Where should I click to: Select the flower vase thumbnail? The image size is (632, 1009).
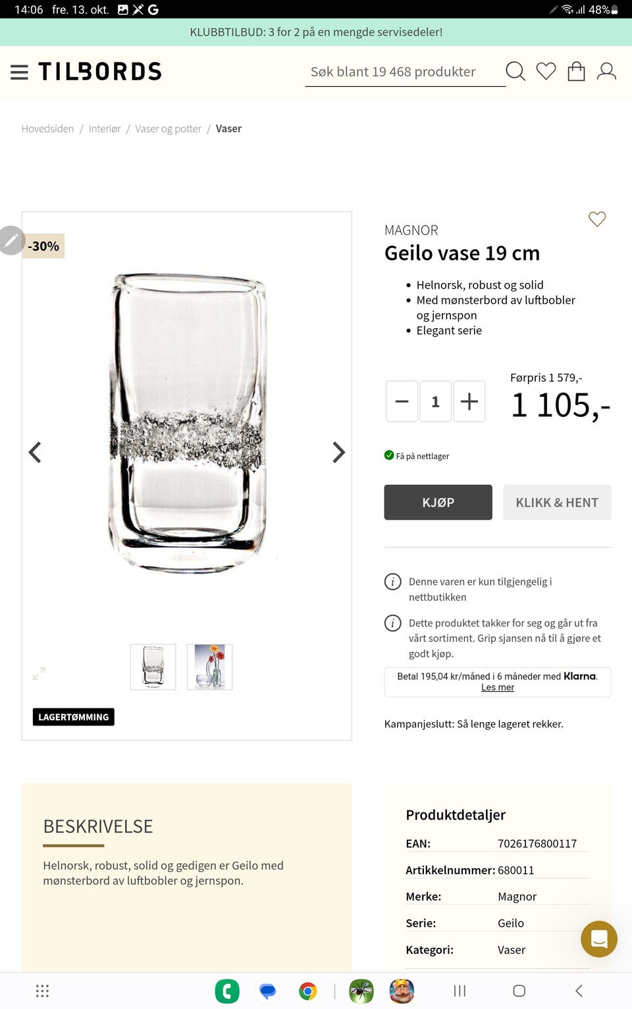coord(209,666)
